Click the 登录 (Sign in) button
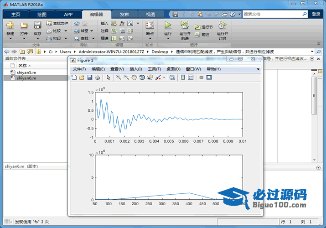This screenshot has width=326, height=228. pos(316,14)
